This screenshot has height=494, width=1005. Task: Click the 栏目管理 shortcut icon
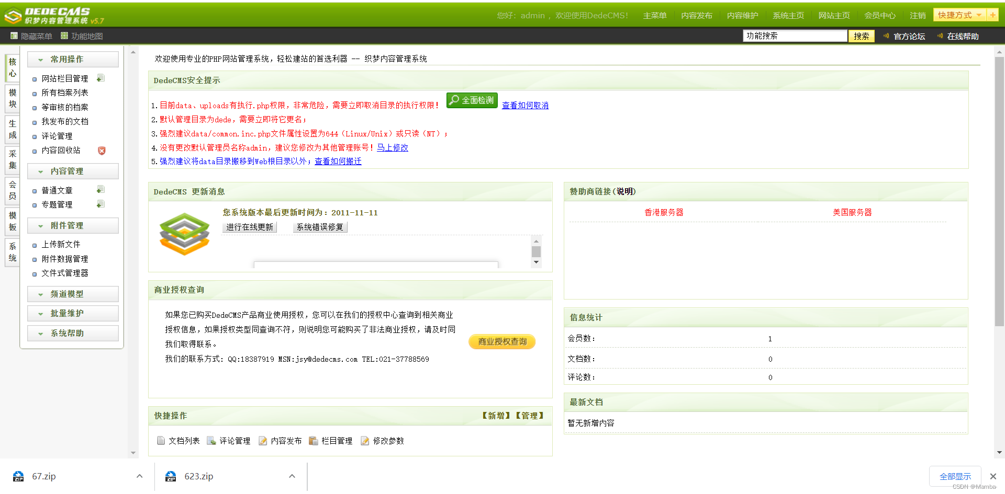click(x=314, y=441)
